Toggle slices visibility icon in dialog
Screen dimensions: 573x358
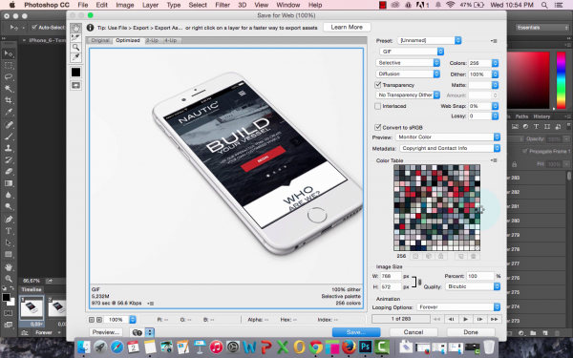point(75,85)
